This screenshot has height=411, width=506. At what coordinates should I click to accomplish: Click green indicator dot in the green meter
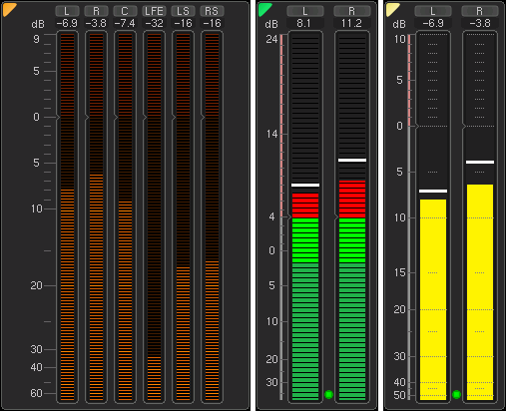tap(328, 394)
